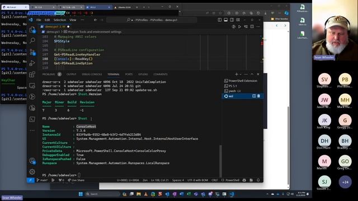The width and height of the screenshot is (358, 201).
Task: Open the Selection menu
Action: click(60, 20)
